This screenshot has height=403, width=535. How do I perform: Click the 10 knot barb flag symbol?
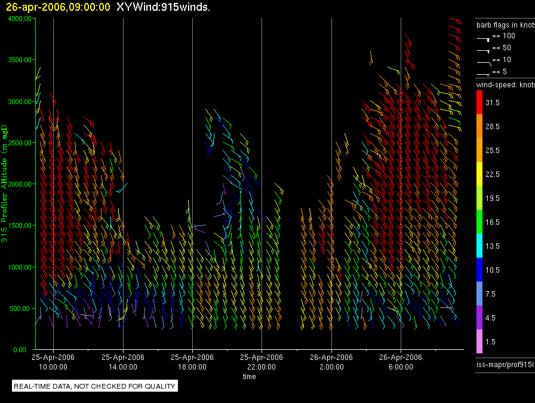coord(484,61)
